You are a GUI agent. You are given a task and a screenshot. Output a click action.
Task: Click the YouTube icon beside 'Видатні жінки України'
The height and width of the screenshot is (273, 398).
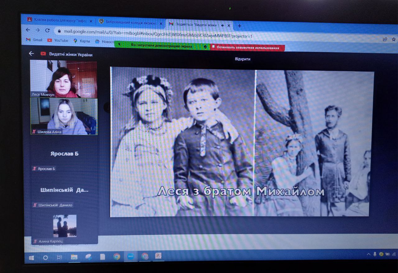coord(43,54)
